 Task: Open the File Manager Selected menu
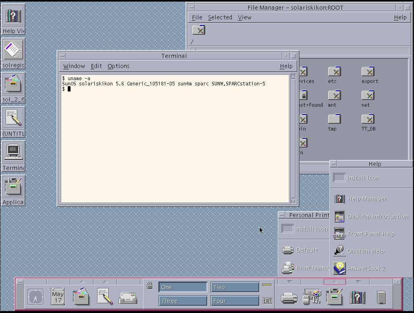click(220, 17)
